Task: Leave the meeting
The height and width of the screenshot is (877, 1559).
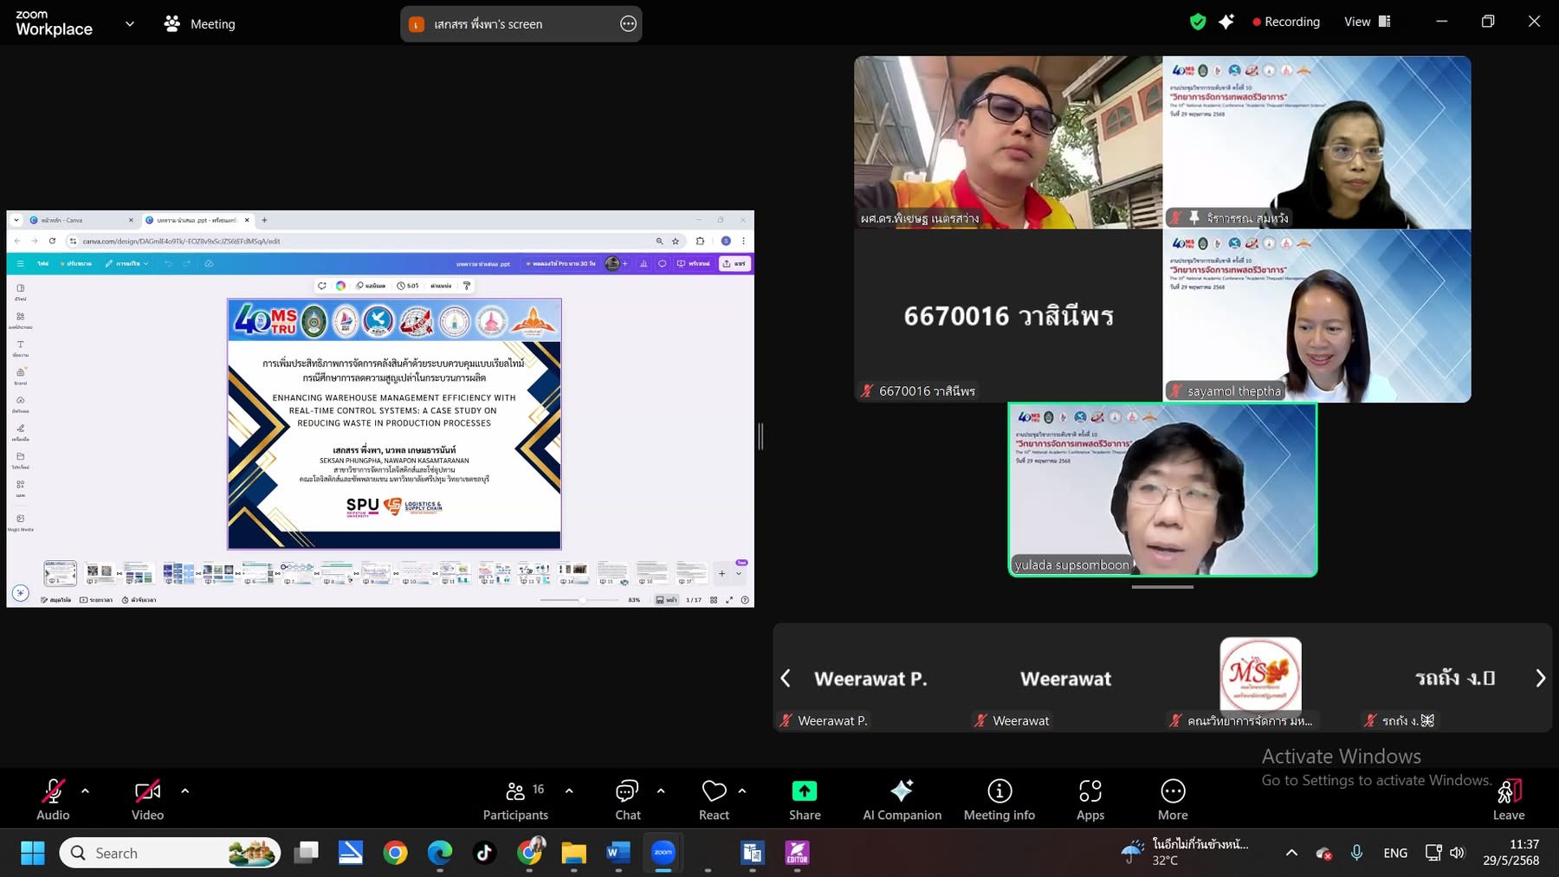Action: (1508, 800)
